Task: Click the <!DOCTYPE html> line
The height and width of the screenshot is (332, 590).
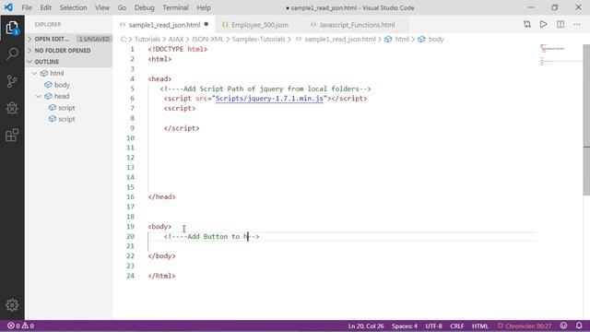Action: tap(178, 49)
